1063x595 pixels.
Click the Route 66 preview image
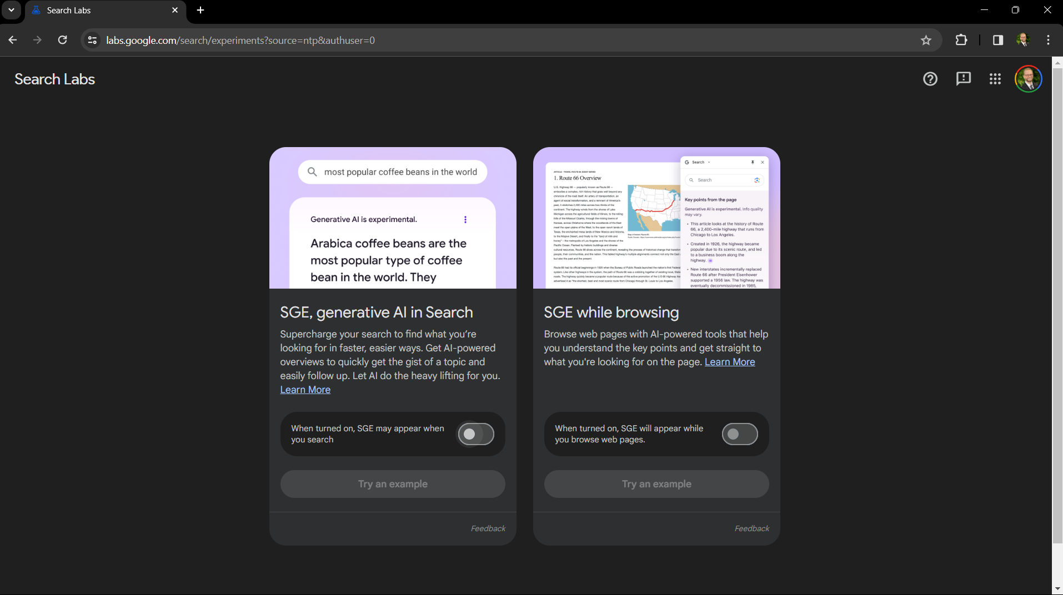coord(656,218)
